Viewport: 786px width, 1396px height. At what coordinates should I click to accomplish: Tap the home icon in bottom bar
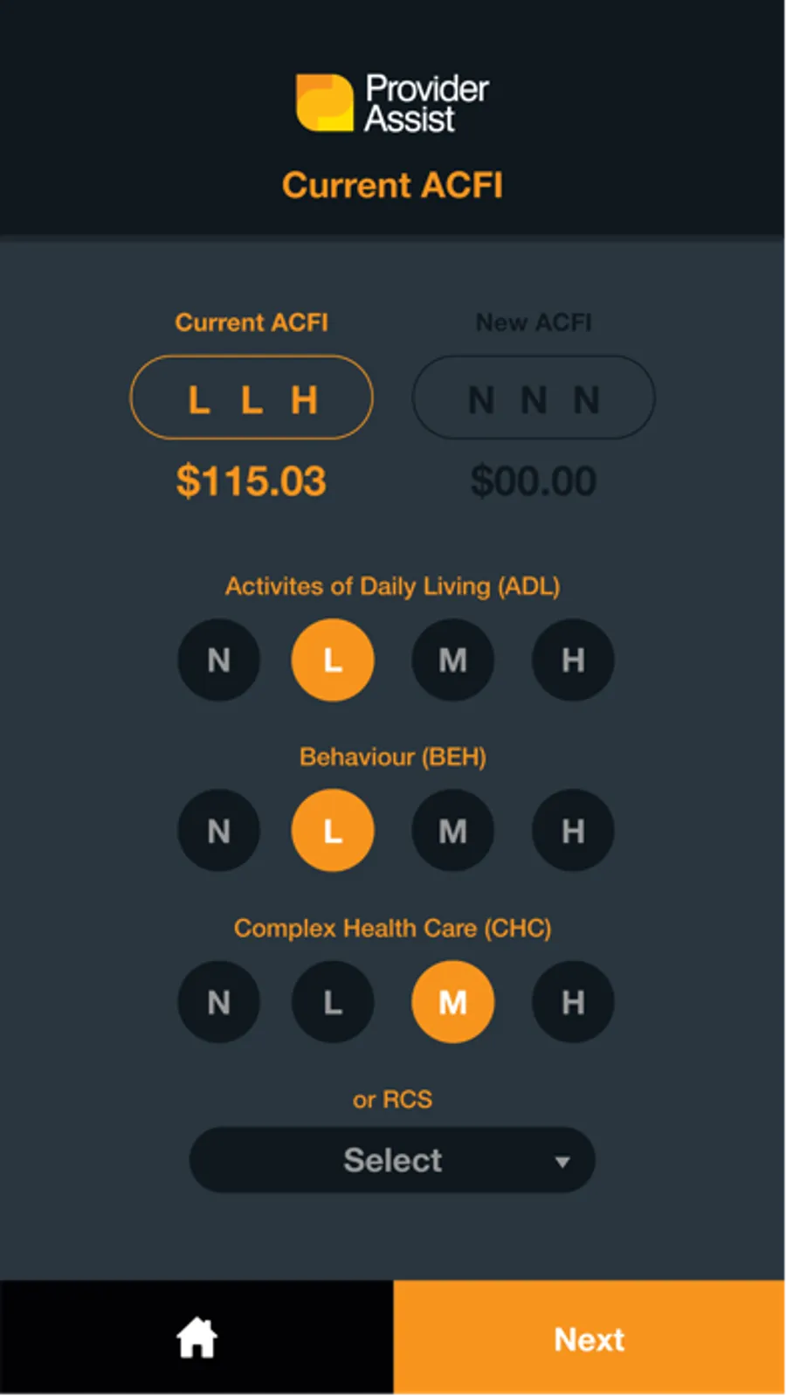pyautogui.click(x=196, y=1337)
